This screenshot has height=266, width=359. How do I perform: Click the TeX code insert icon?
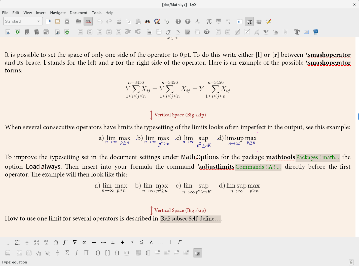click(x=266, y=32)
